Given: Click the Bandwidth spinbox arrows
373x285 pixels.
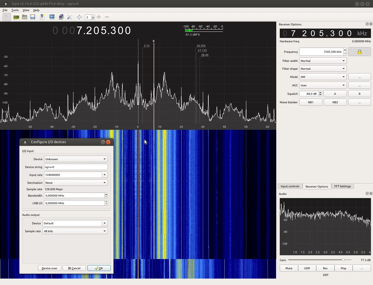Looking at the screenshot, I should point(106,195).
